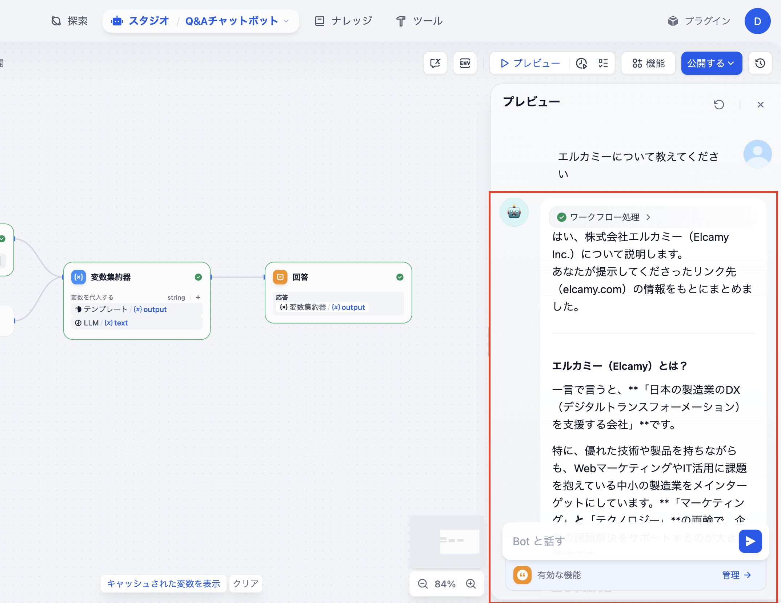
Task: Click the ENV environment variables icon
Action: 465,63
